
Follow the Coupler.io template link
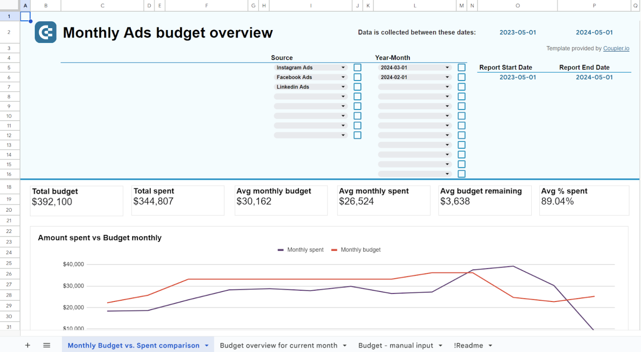tap(616, 48)
